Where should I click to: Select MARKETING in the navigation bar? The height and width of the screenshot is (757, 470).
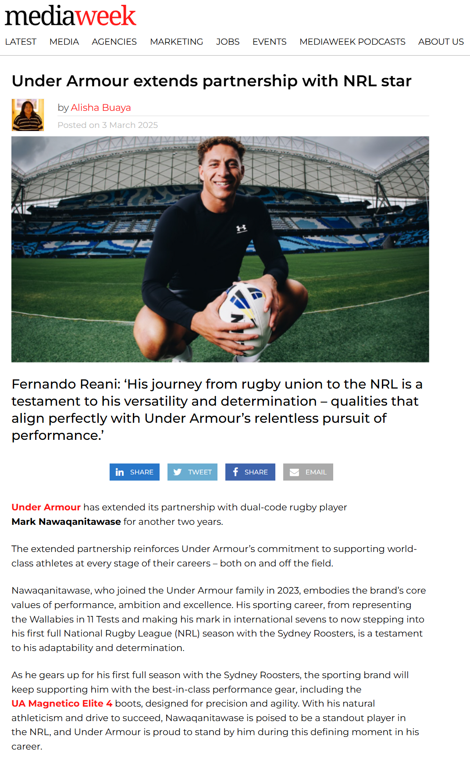(177, 42)
